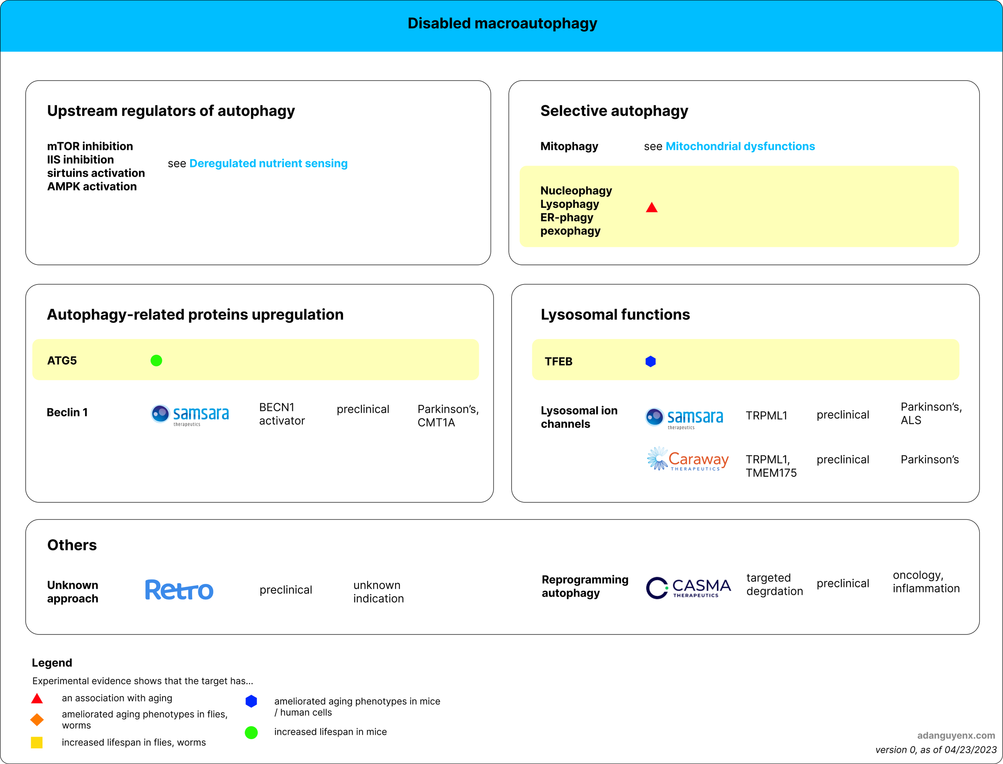Click the Disabled macroautophagy header title

point(502,24)
